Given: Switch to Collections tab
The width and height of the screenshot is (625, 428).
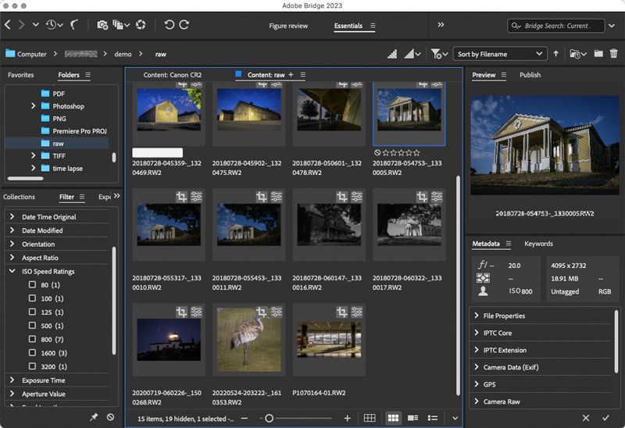Looking at the screenshot, I should click(x=19, y=197).
